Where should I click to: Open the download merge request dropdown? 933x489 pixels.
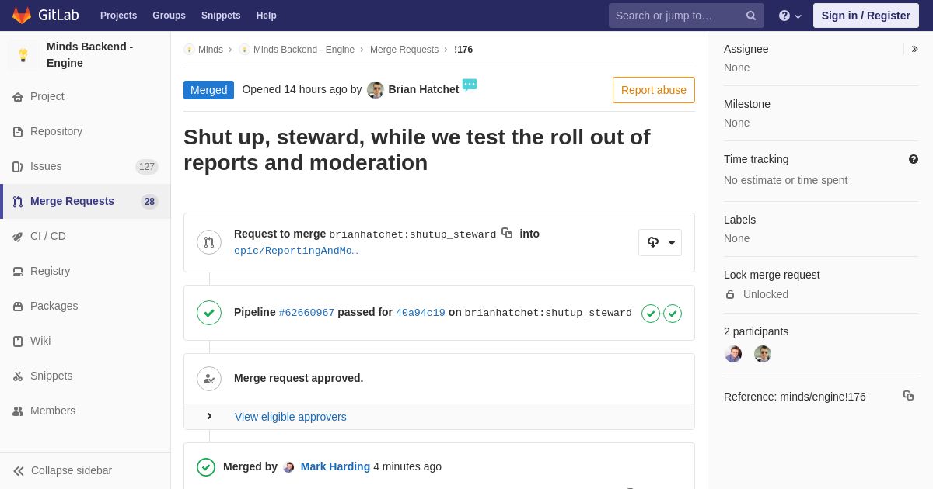pos(660,242)
